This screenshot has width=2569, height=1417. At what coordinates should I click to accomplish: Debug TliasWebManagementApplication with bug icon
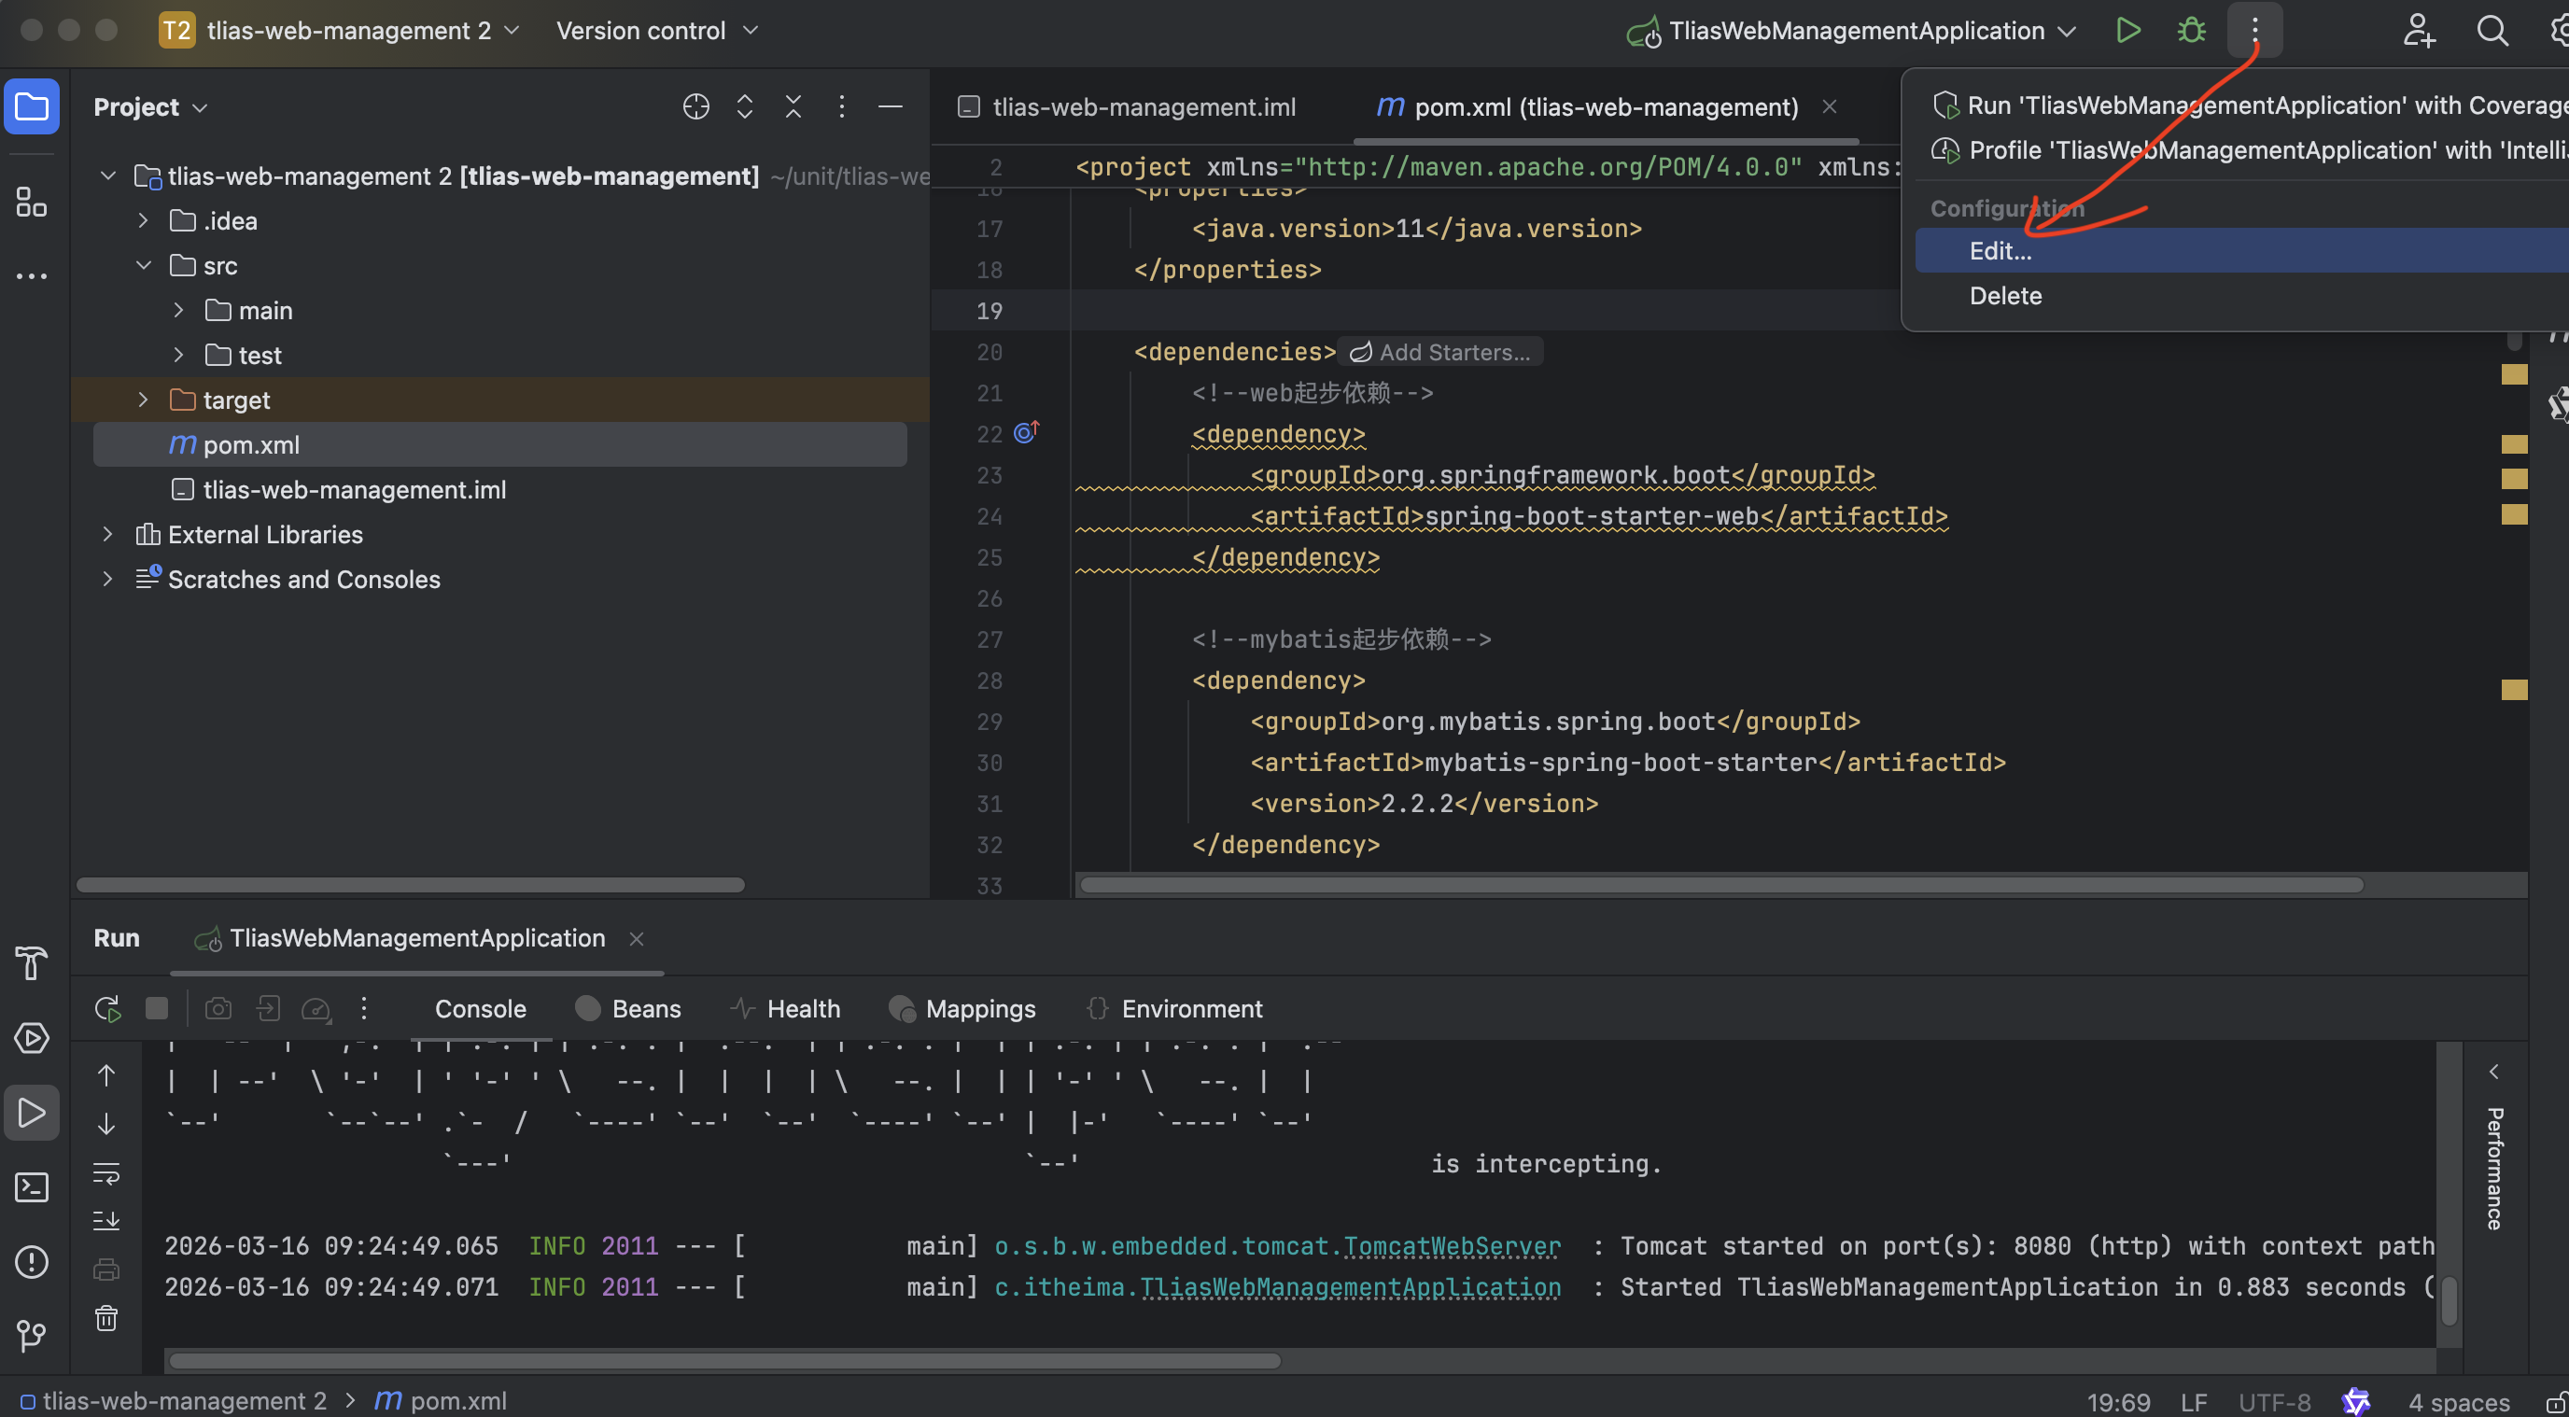2191,31
